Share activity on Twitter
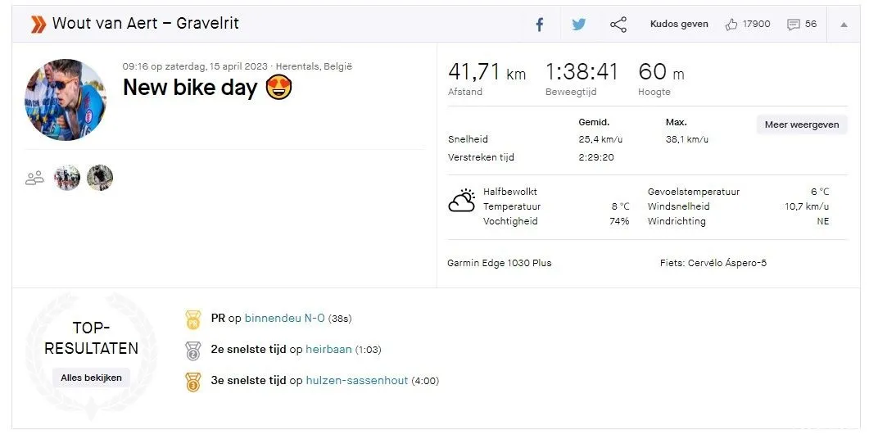The width and height of the screenshot is (869, 439). pyautogui.click(x=578, y=25)
